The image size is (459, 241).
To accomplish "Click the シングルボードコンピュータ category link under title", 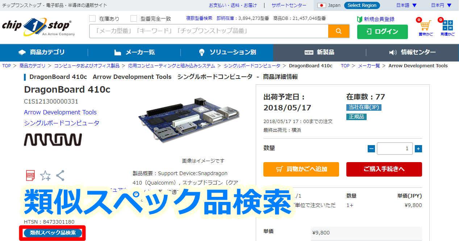I will [62, 123].
